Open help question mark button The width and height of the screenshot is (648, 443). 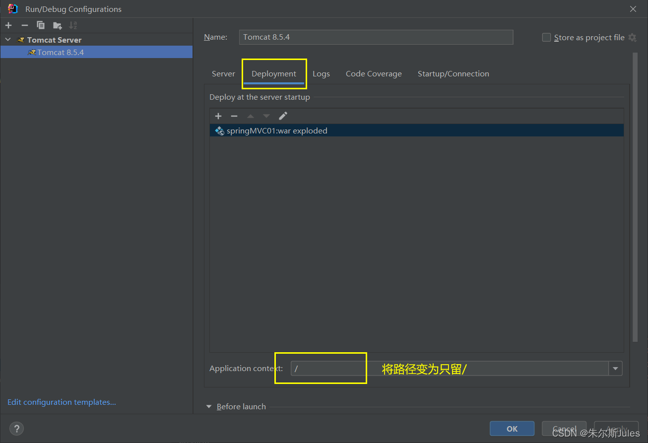[17, 429]
